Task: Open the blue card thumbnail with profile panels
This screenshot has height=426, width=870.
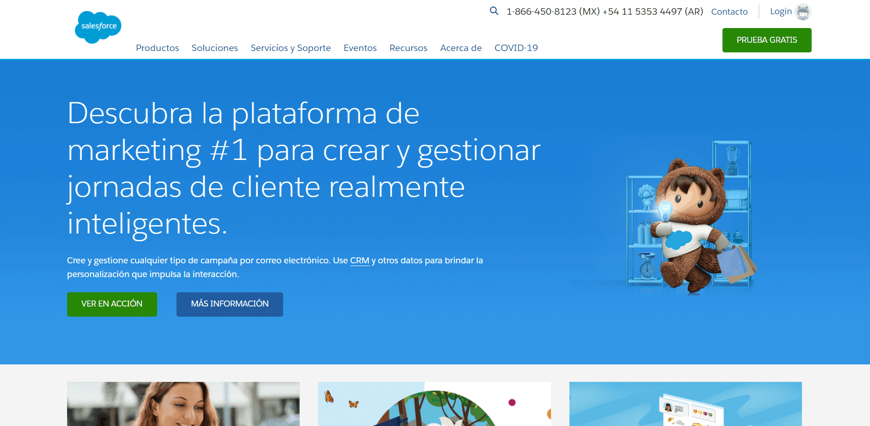Action: click(685, 404)
